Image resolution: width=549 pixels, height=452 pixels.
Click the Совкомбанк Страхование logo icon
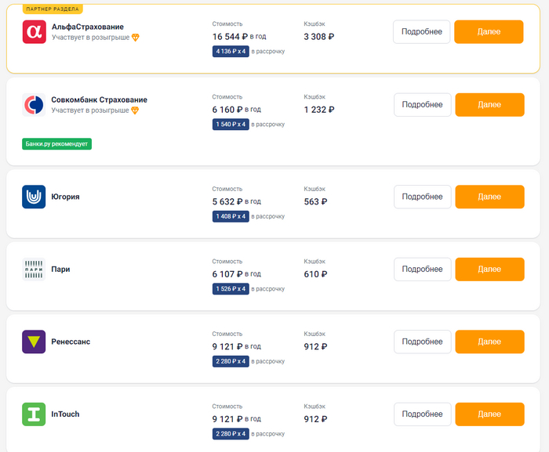34,104
